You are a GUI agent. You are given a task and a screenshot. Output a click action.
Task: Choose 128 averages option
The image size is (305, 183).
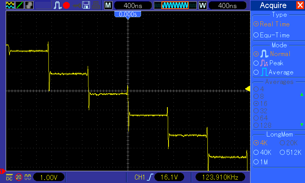click(x=262, y=125)
